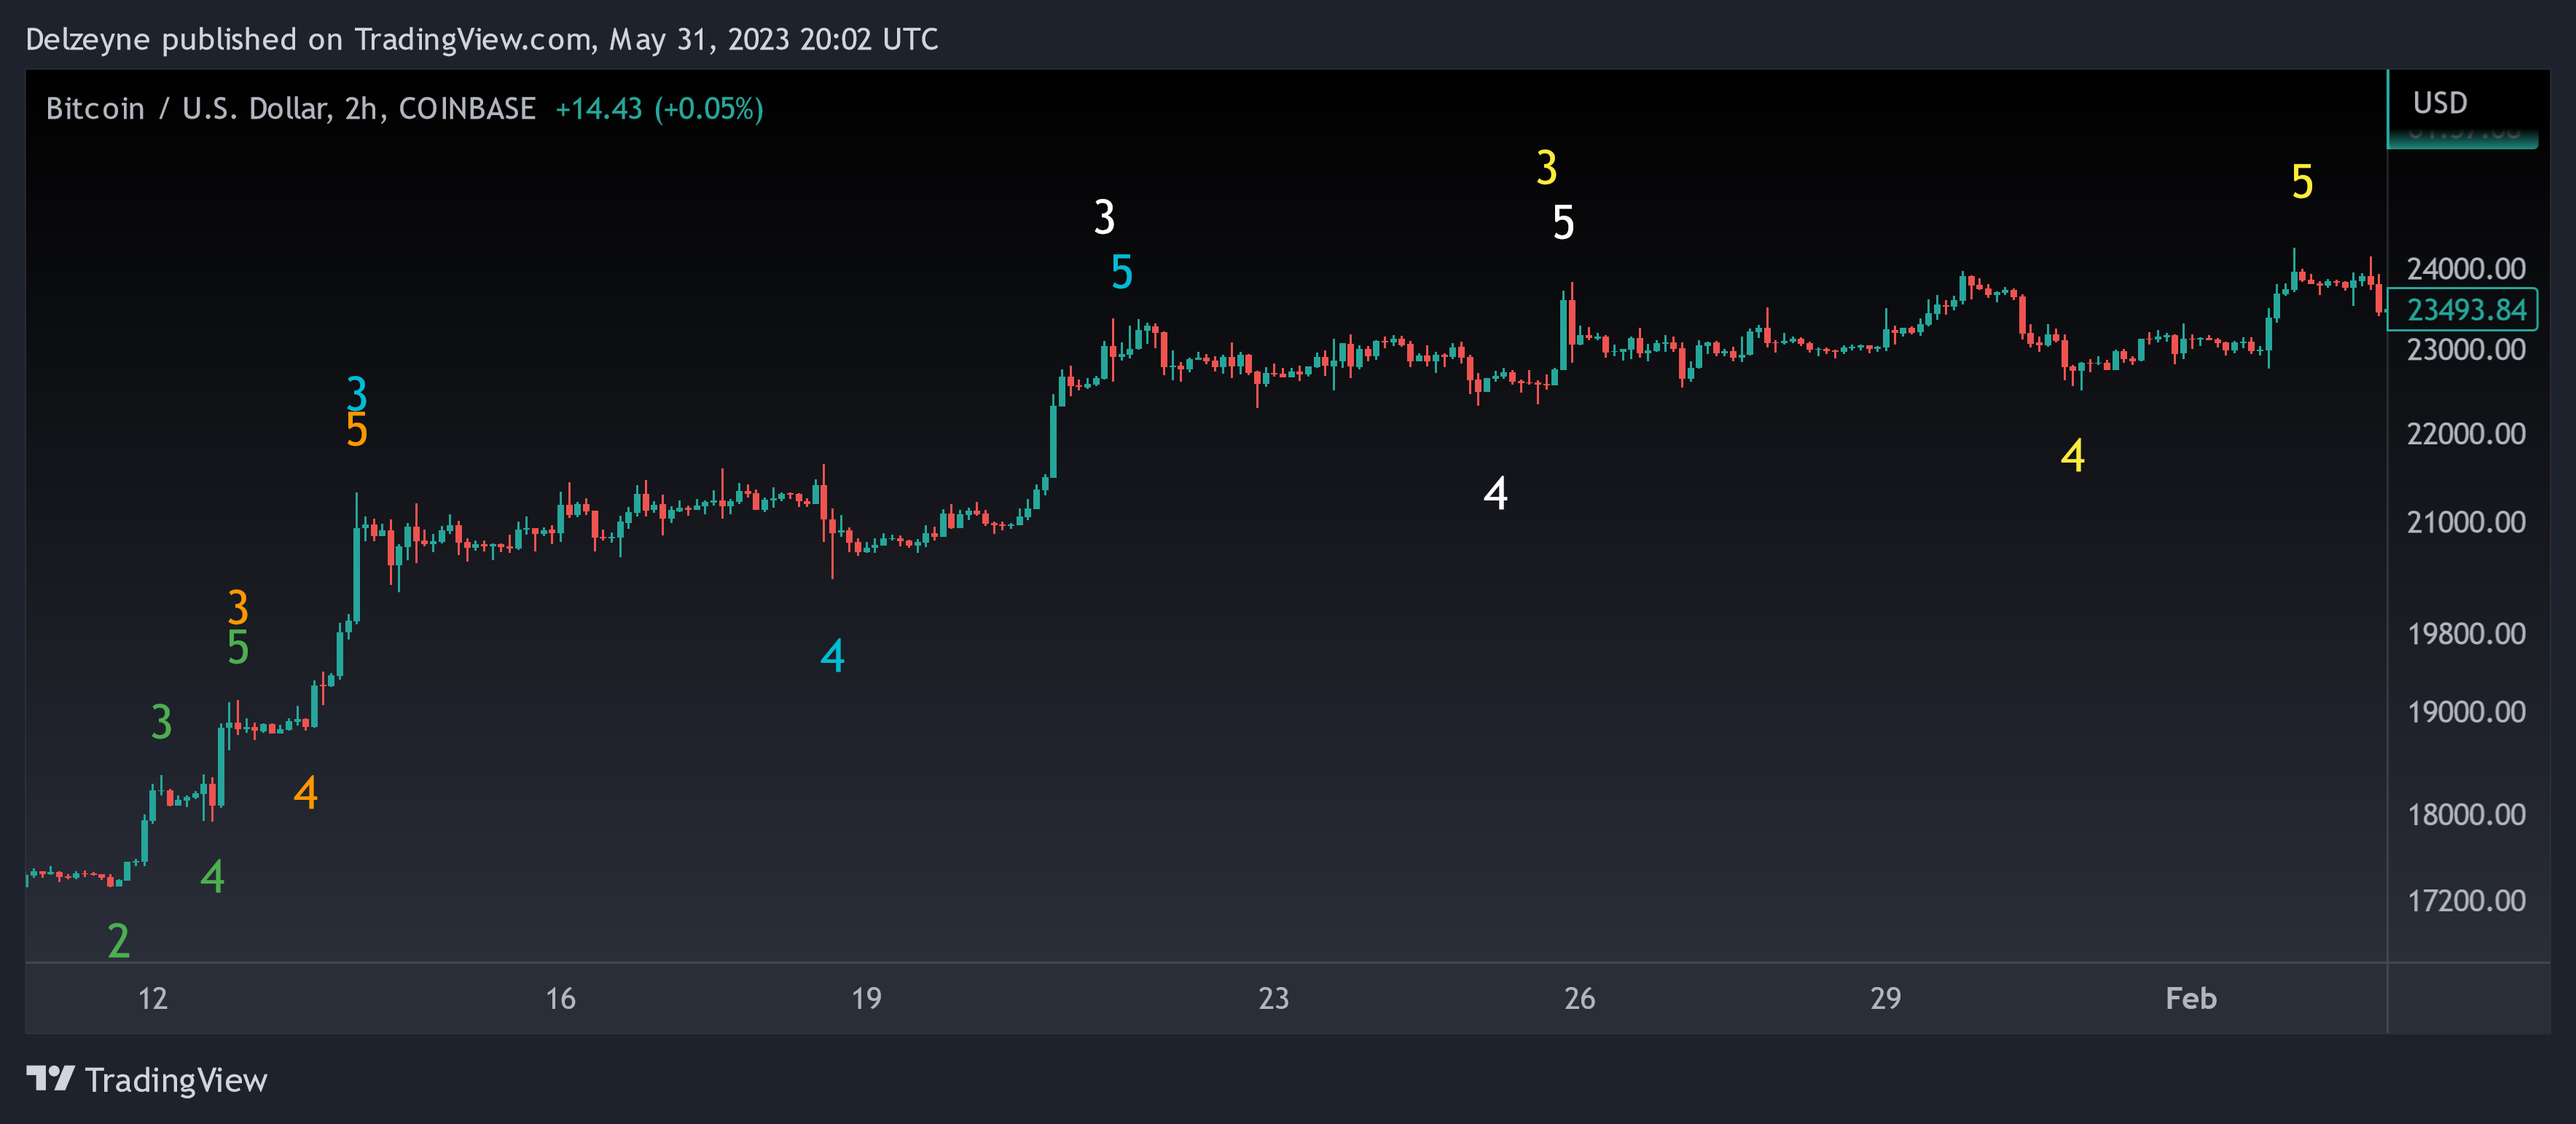Screen dimensions: 2576x1124
Task: Click the cyan wave label 5
Action: (1122, 271)
